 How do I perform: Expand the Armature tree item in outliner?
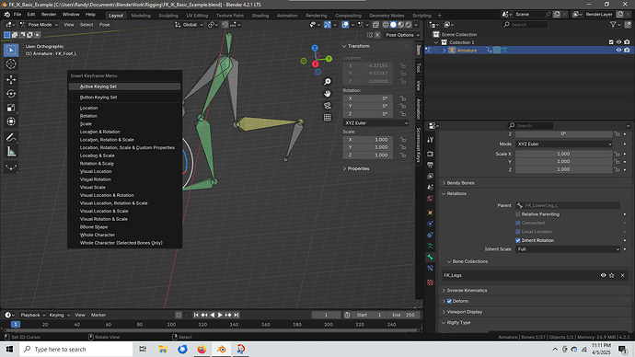444,51
